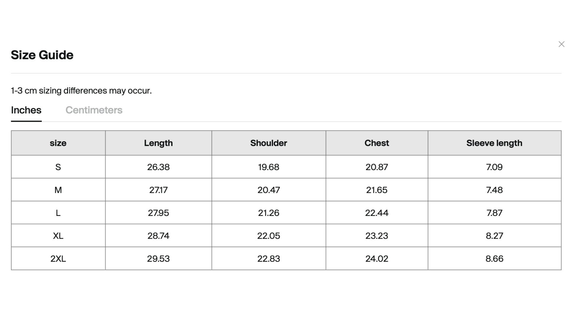Click the 22.44 chest value
The height and width of the screenshot is (319, 568).
(x=377, y=213)
